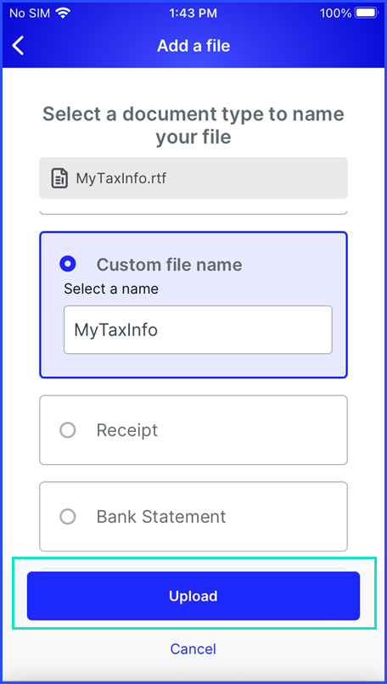The image size is (387, 684).
Task: Click the Custom file name label
Action: pyautogui.click(x=169, y=265)
